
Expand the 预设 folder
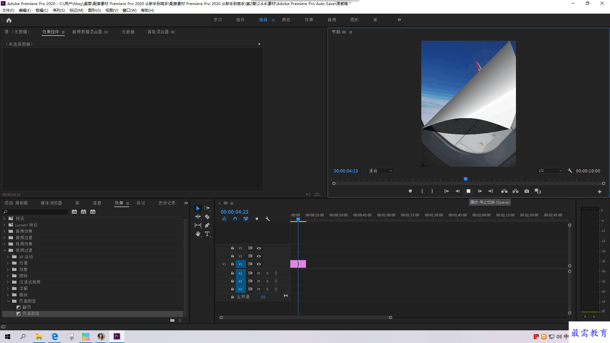coord(4,219)
